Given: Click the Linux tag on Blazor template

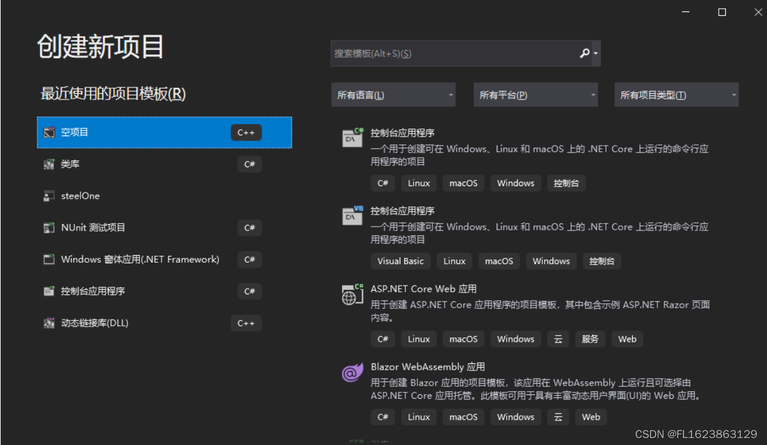Looking at the screenshot, I should click(419, 417).
